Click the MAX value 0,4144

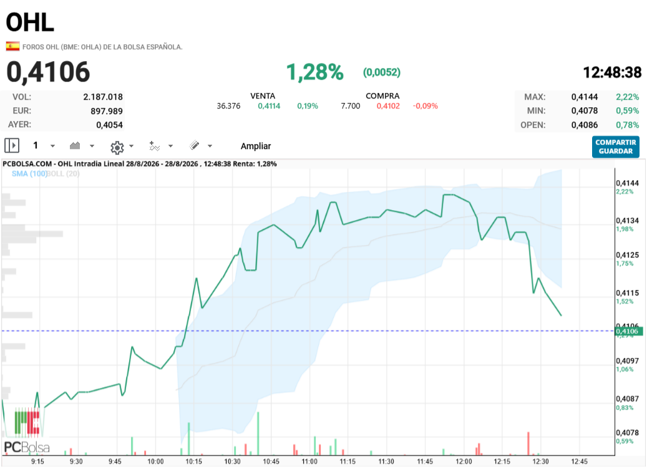(x=585, y=97)
